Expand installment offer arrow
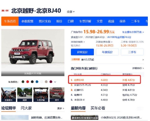Image resolution: width=150 pixels, height=121 pixels. click(143, 60)
